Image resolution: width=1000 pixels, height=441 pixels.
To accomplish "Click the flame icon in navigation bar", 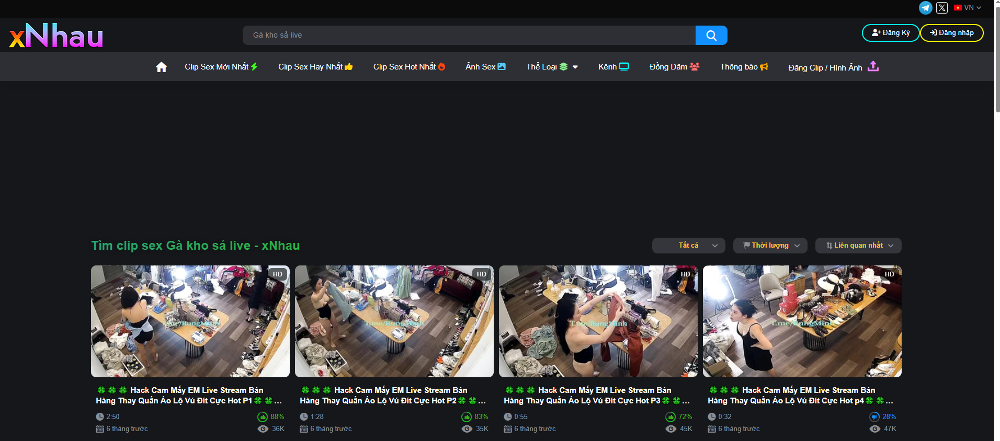I will coord(442,66).
